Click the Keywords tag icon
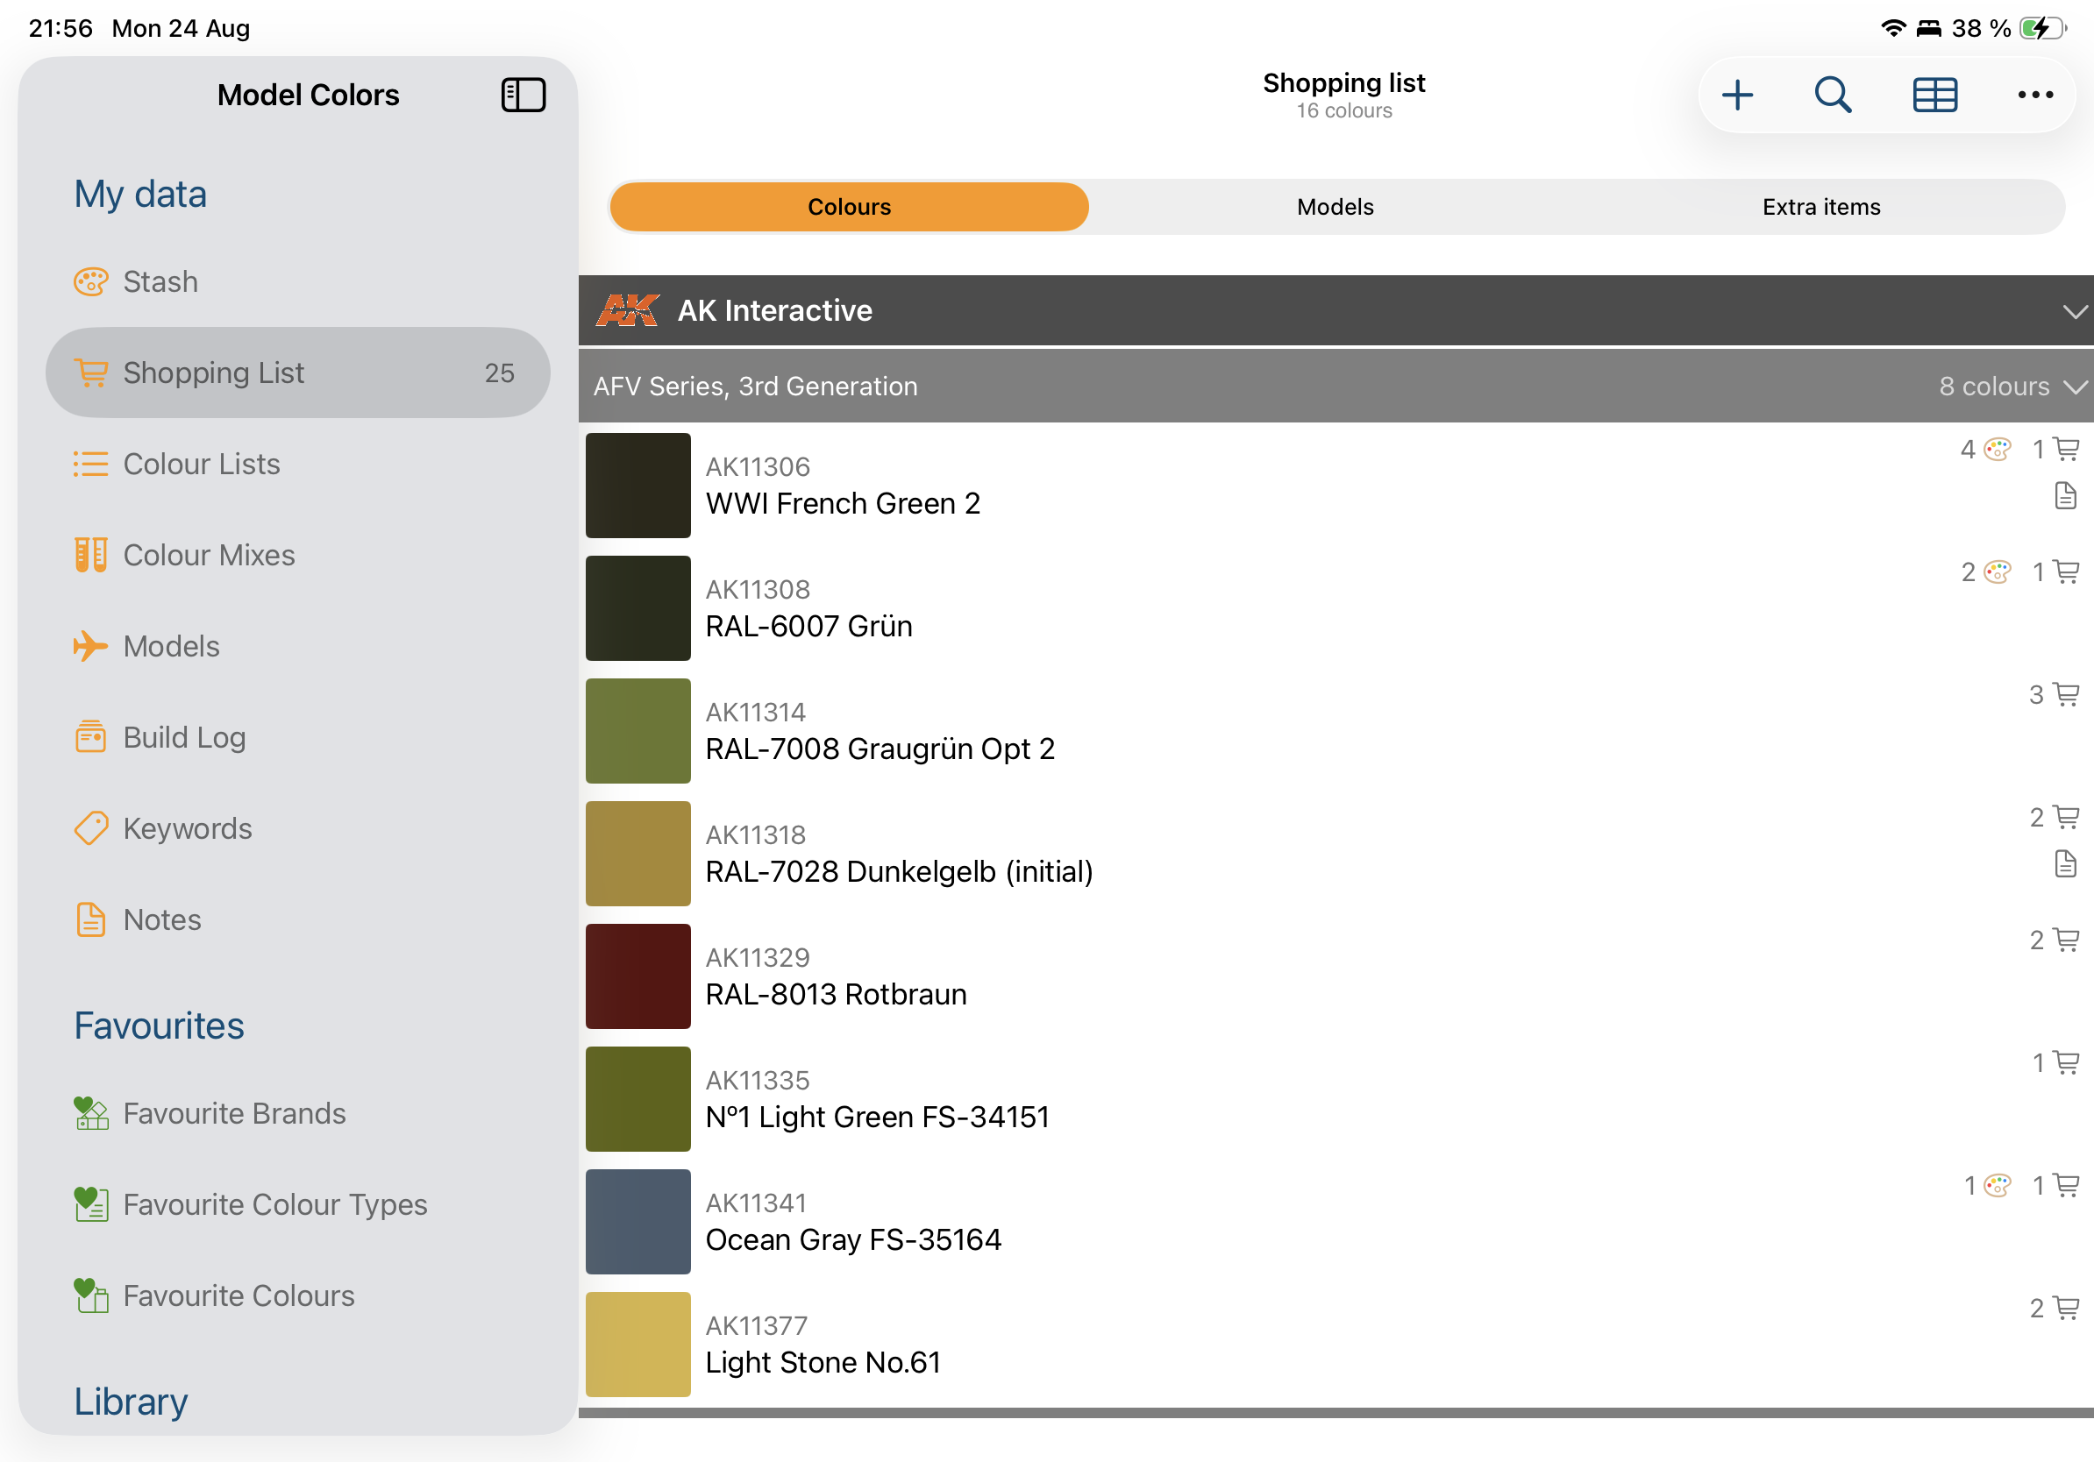This screenshot has width=2094, height=1462. tap(90, 828)
